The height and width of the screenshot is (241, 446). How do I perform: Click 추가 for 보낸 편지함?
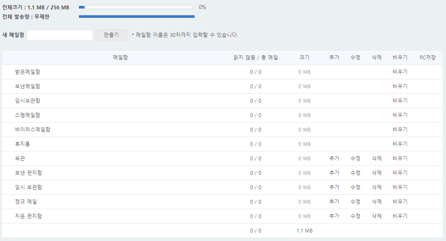point(334,173)
